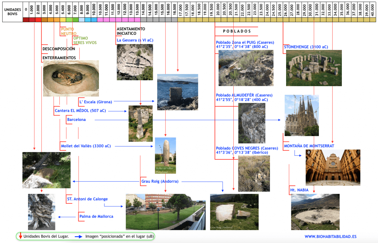Open the park lawn and buildings photo
Image resolution: width=378 pixels, height=243 pixels.
point(166,212)
